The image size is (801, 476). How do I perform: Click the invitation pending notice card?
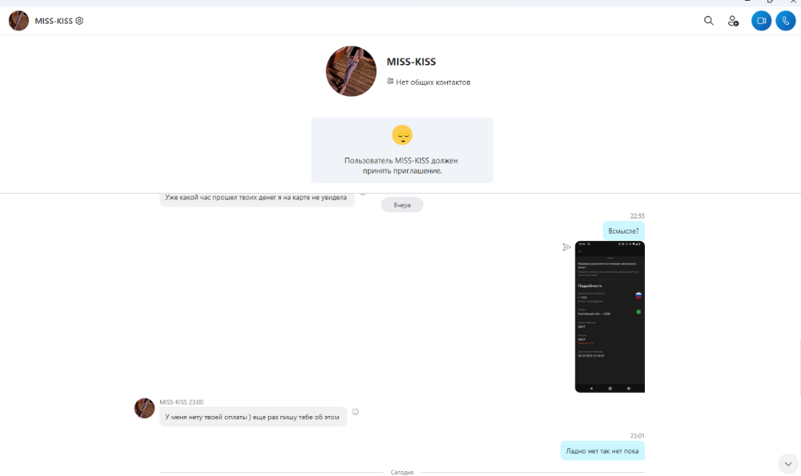pos(402,151)
